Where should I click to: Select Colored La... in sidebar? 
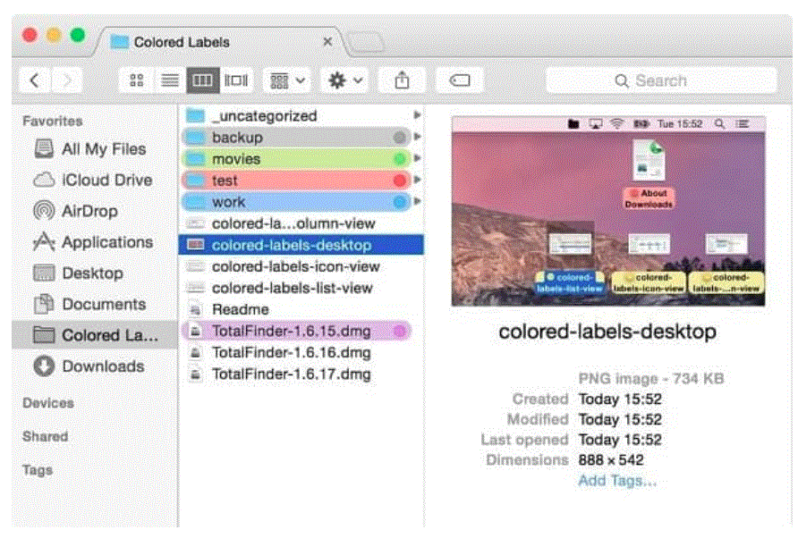coord(95,335)
